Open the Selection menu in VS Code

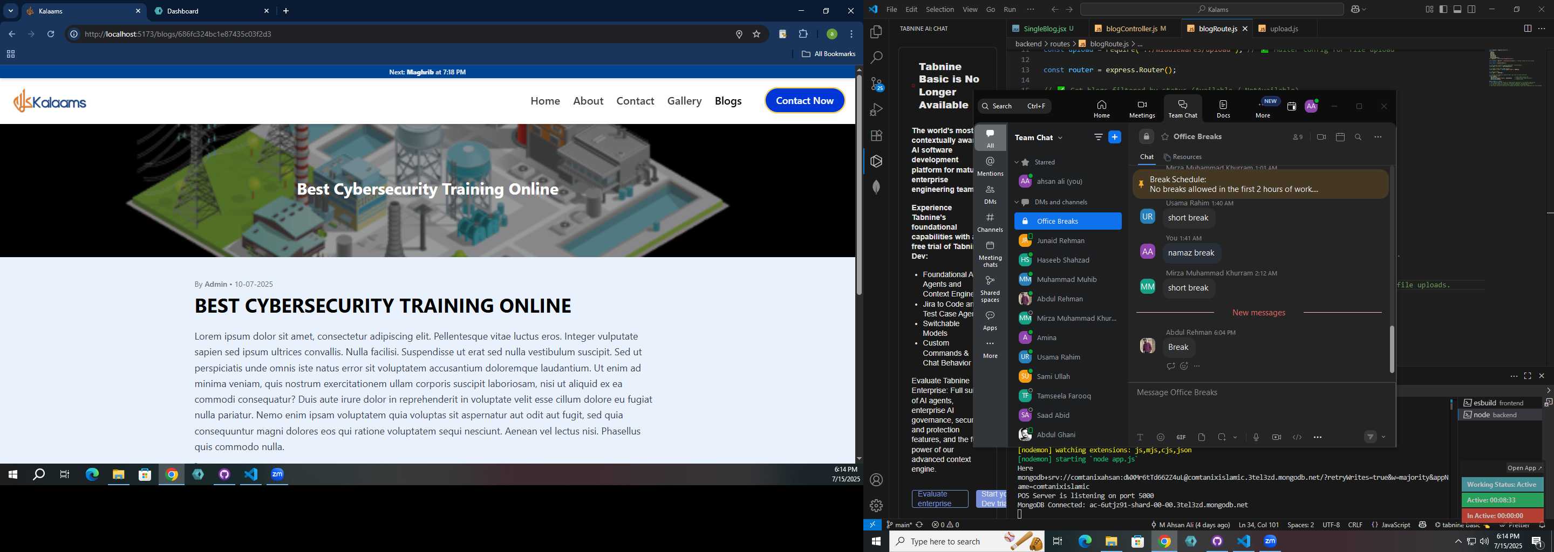coord(940,9)
